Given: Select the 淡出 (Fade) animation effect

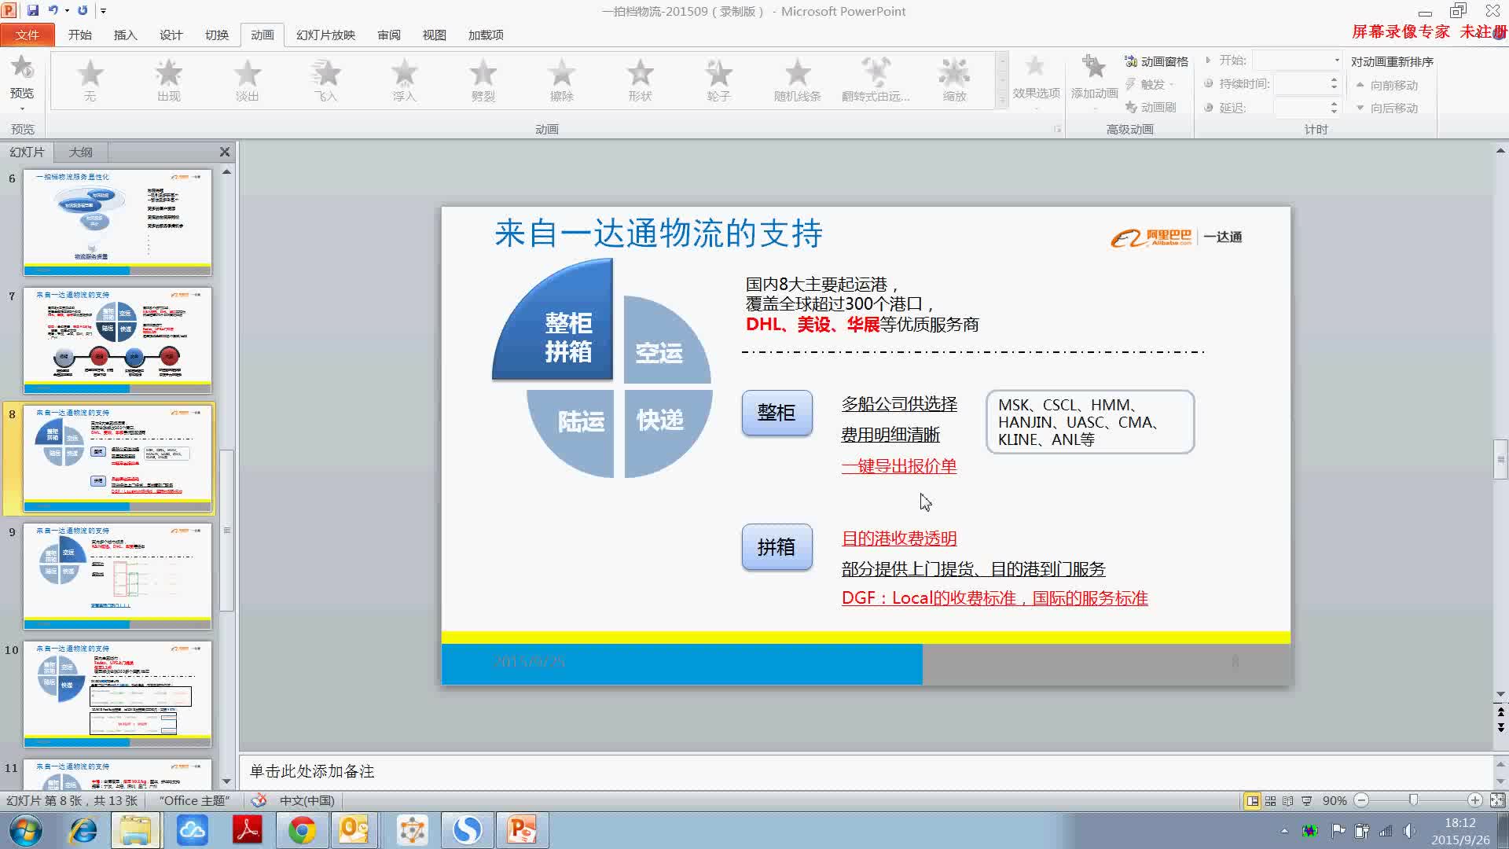Looking at the screenshot, I should 247,80.
